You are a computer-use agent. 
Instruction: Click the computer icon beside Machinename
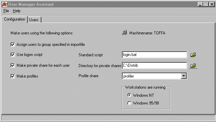(x=125, y=33)
